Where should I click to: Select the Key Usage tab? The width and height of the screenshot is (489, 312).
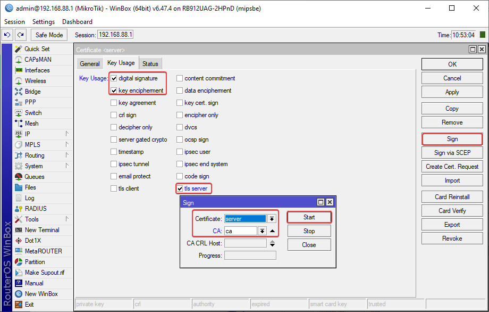point(121,63)
